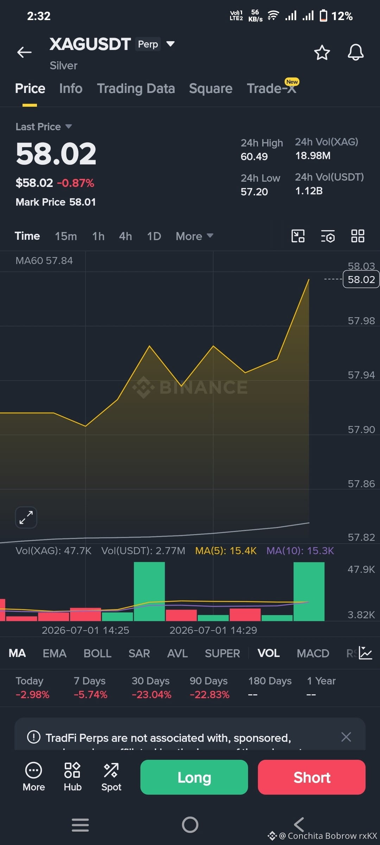Viewport: 380px width, 845px height.
Task: Toggle the MACD sub-indicator
Action: click(x=313, y=653)
